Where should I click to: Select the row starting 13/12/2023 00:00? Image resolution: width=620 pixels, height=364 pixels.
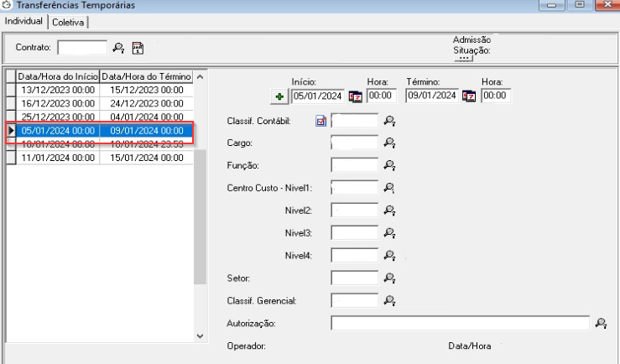[59, 90]
